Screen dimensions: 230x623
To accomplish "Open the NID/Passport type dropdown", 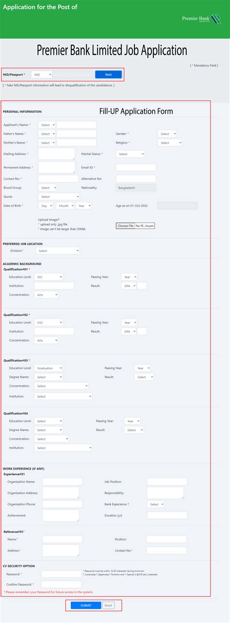I will coord(41,74).
